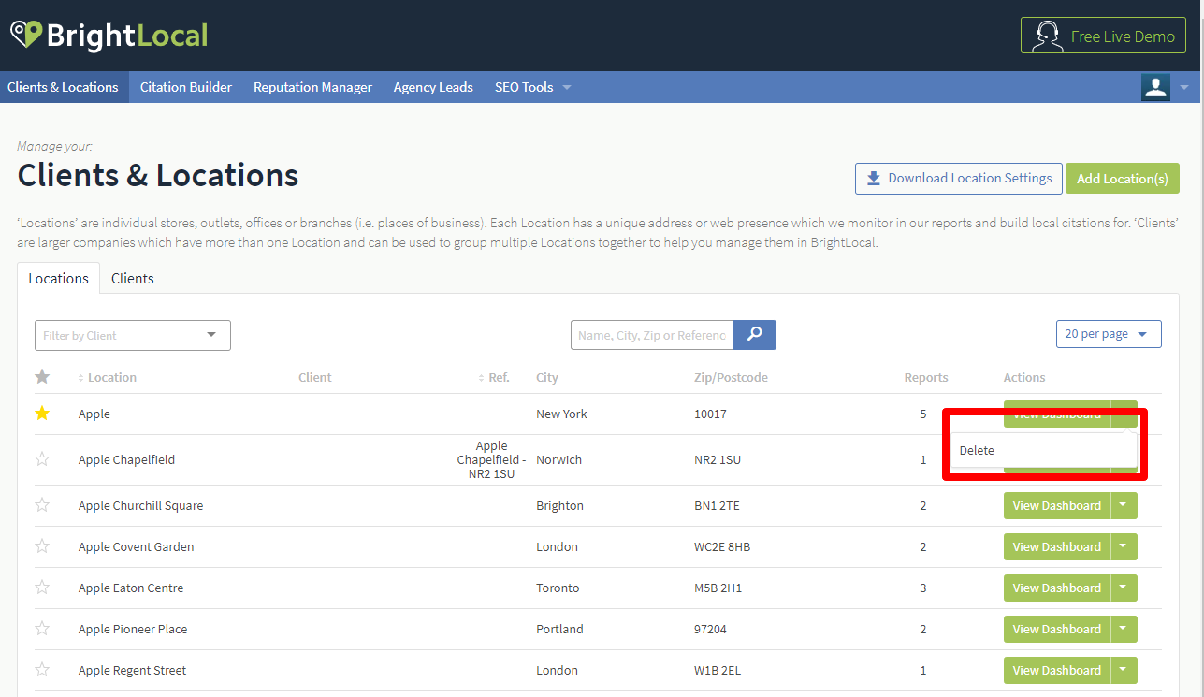Click the ref text Apple Chapelfield - NR2 1SU
Image resolution: width=1204 pixels, height=697 pixels.
coord(491,459)
